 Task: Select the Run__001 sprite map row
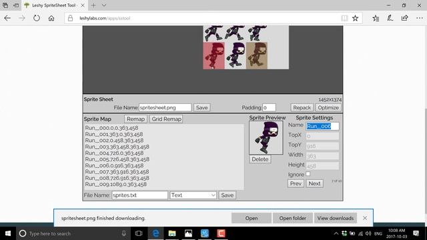coord(114,134)
